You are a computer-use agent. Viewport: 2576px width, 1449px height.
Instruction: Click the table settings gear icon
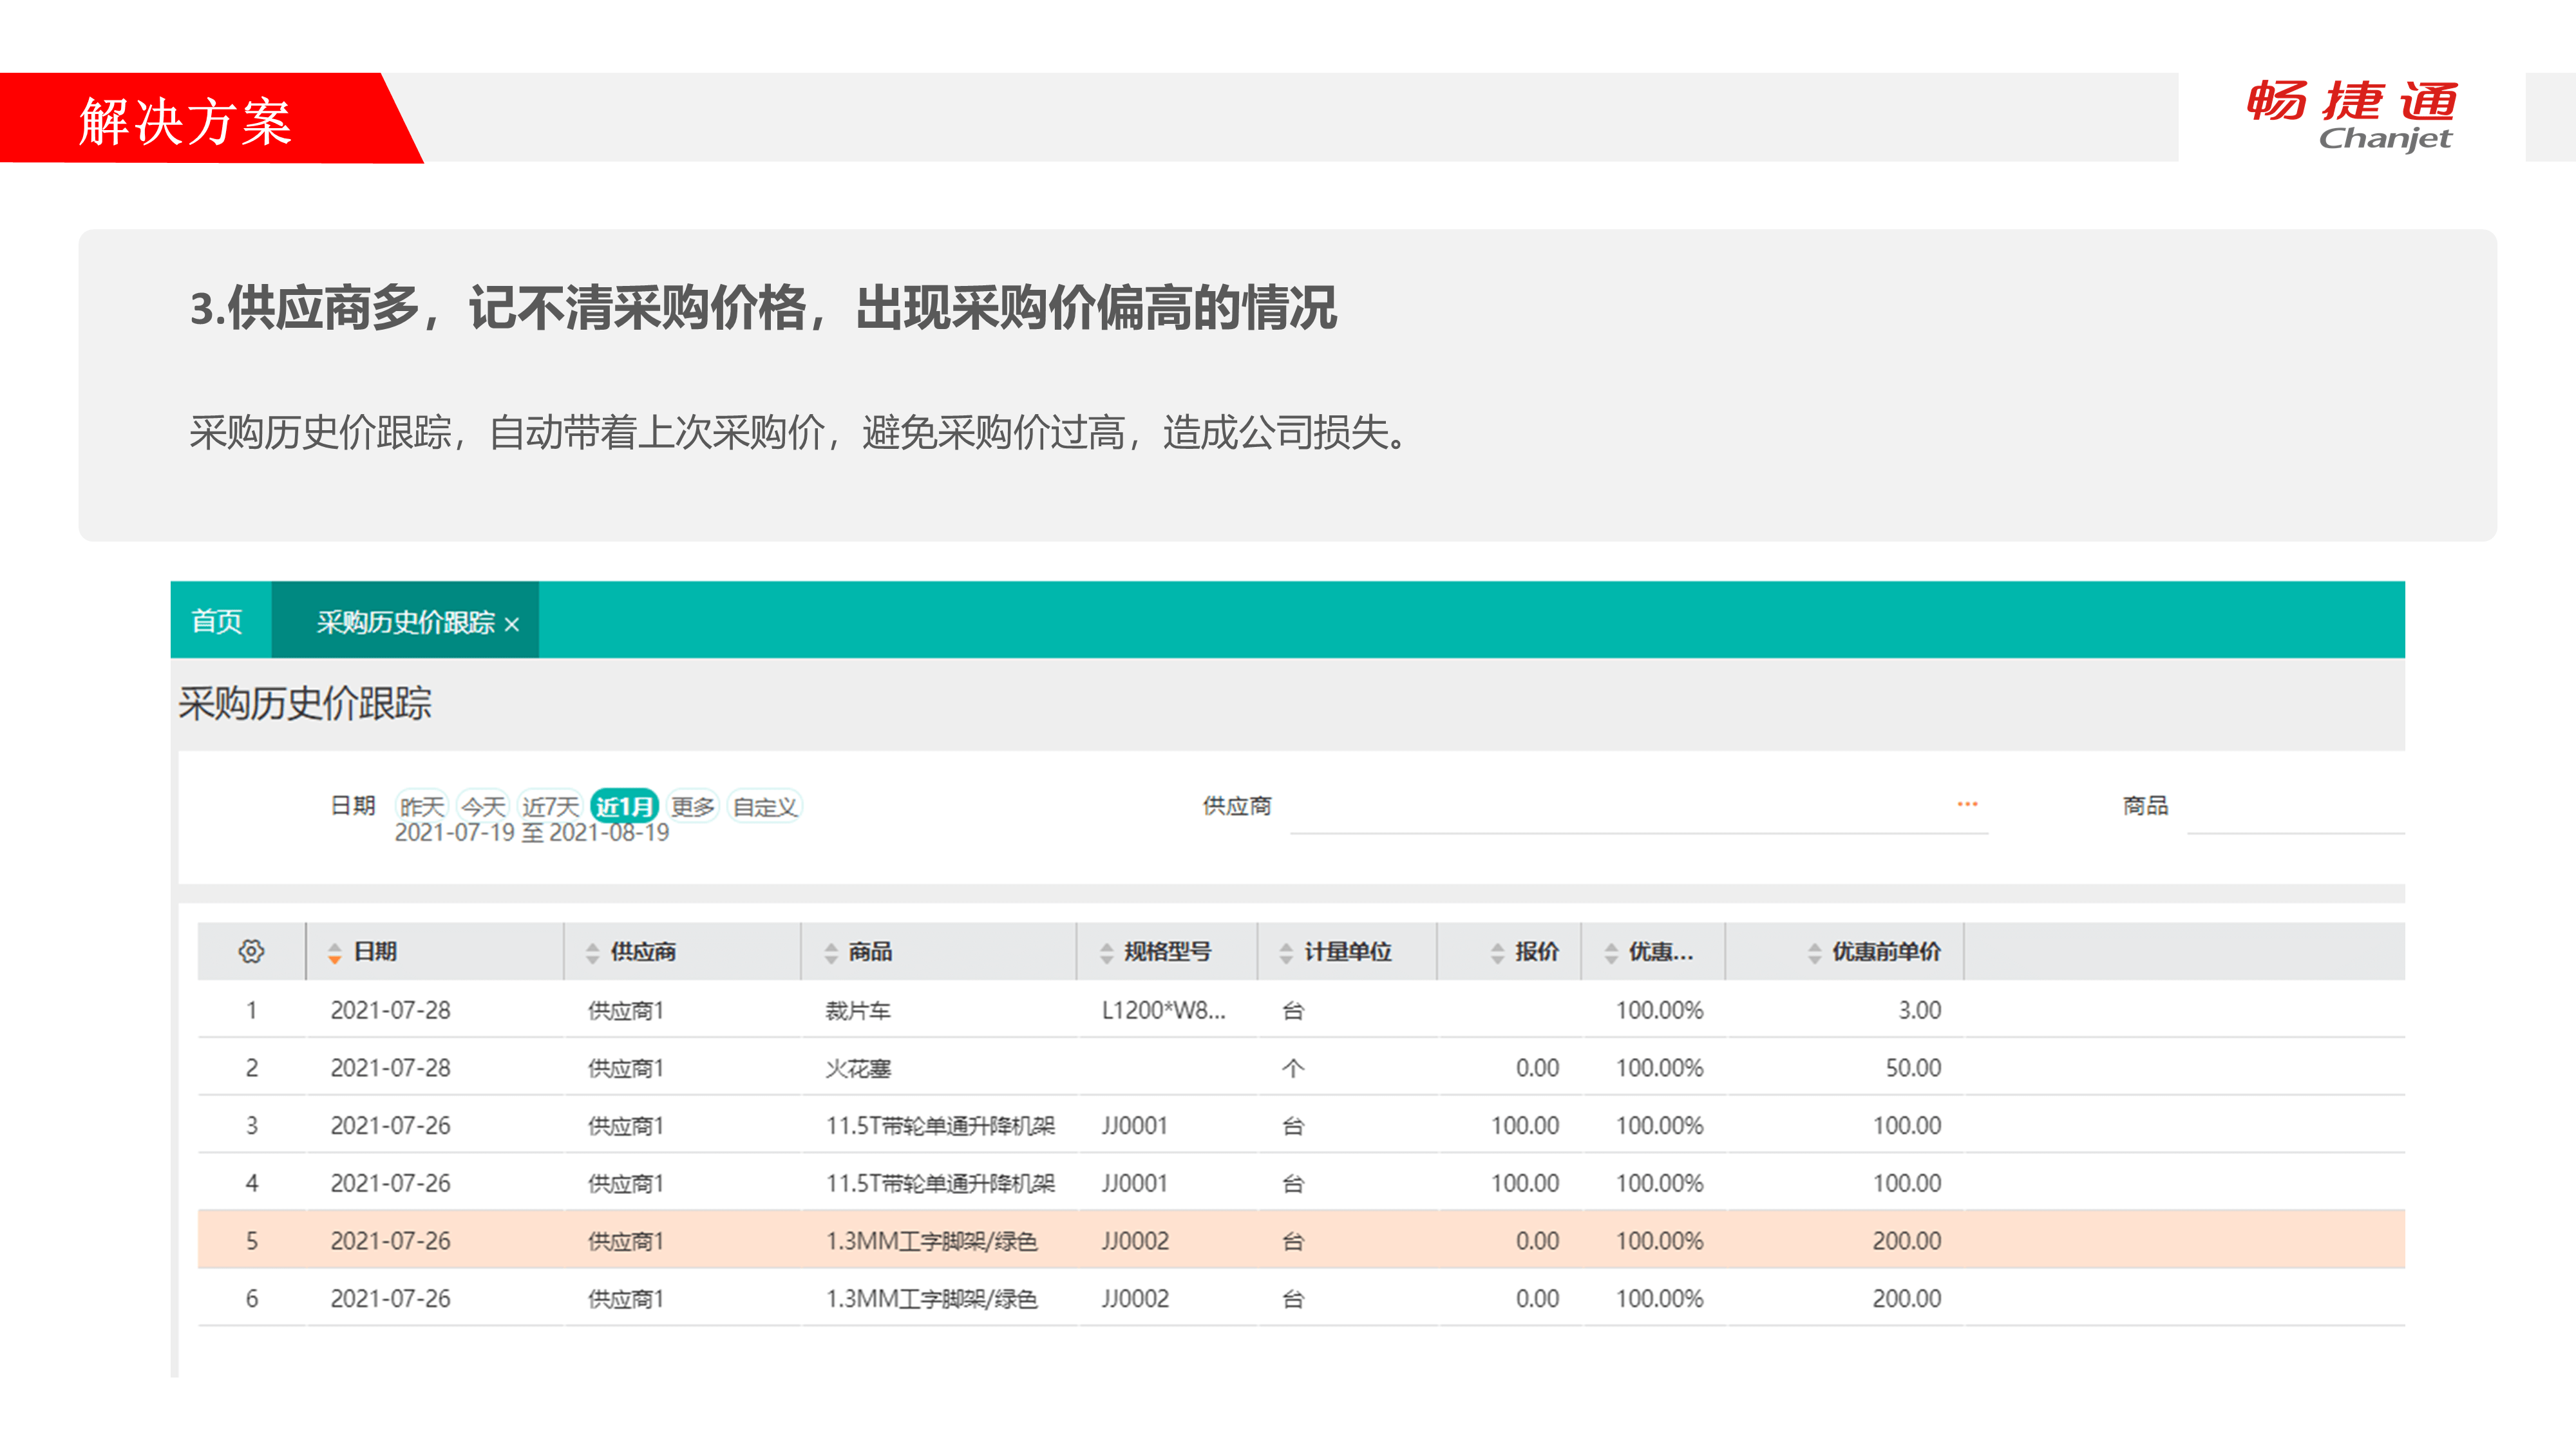[251, 951]
